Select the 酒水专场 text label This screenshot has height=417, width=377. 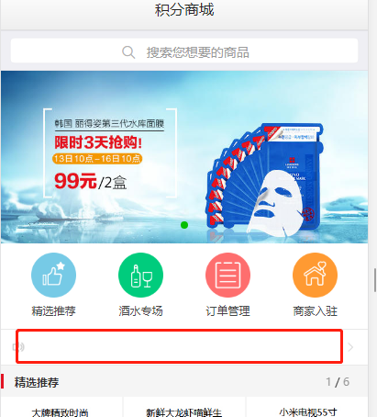pyautogui.click(x=140, y=311)
